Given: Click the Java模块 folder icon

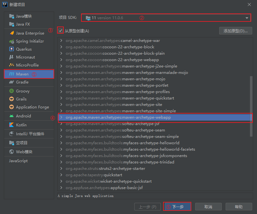Looking at the screenshot, I should click(12, 16).
